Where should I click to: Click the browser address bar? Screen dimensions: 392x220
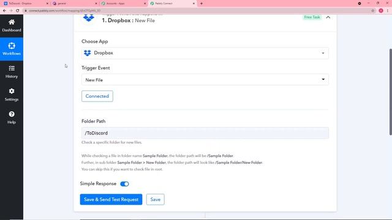click(x=195, y=10)
